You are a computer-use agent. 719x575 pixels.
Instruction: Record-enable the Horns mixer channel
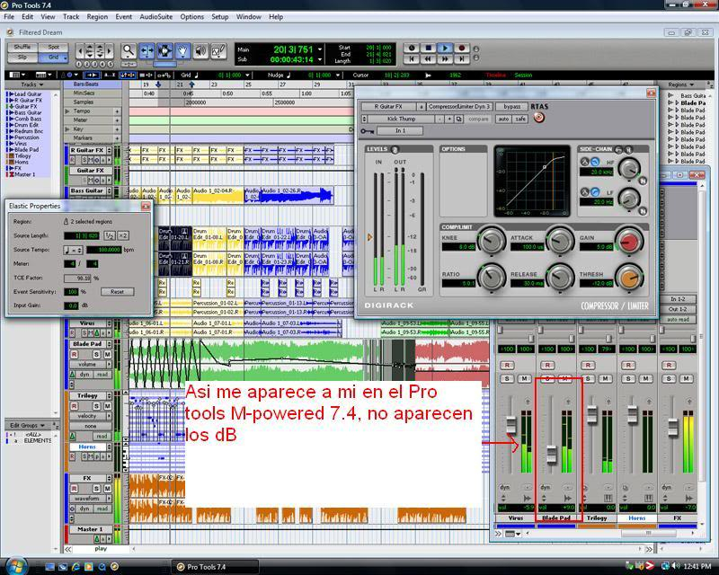628,366
